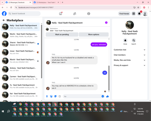The image size is (151, 121).
Task: Switch to the Marketplace browser tab
Action: [x=46, y=2]
